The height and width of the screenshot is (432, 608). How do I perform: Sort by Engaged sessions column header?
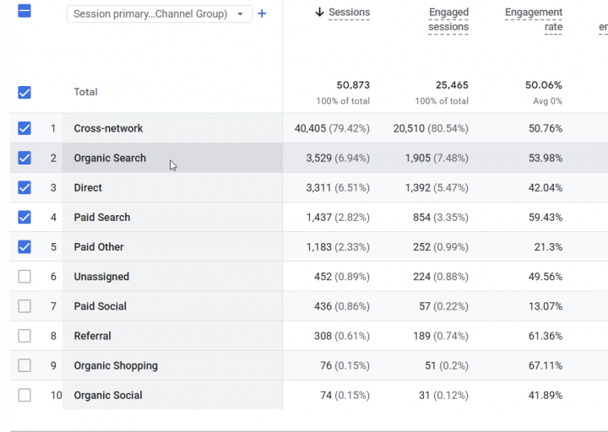448,19
